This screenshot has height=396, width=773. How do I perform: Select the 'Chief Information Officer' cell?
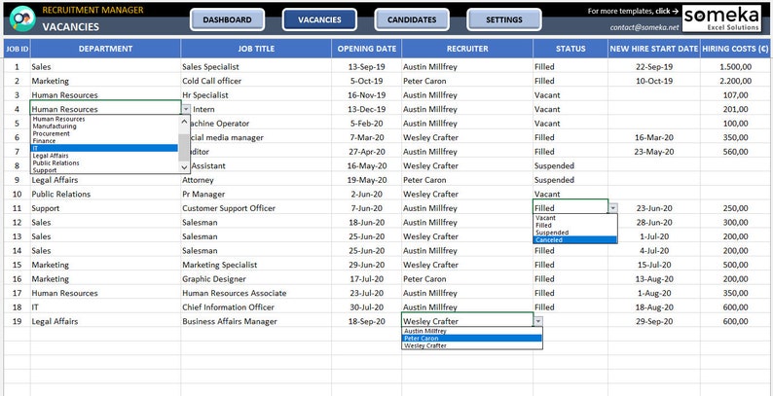pyautogui.click(x=256, y=307)
